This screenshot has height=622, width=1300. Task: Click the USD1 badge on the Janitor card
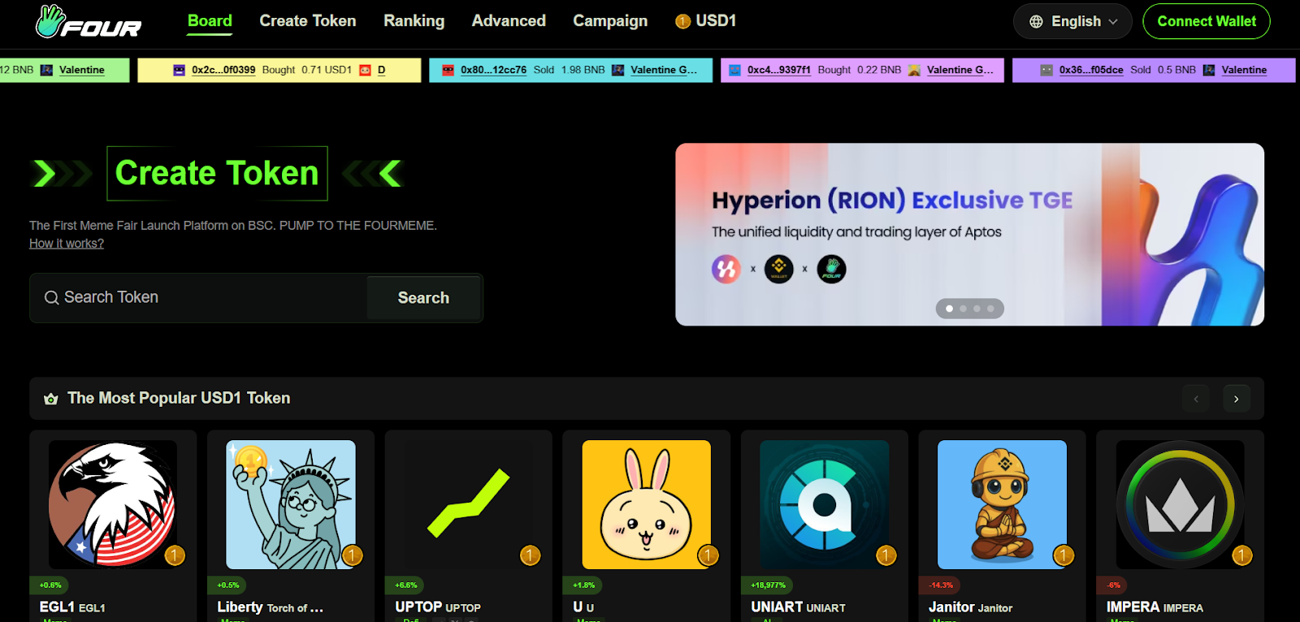point(1064,555)
